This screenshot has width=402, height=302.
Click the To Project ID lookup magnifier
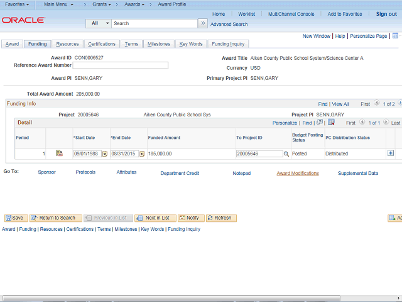click(286, 154)
